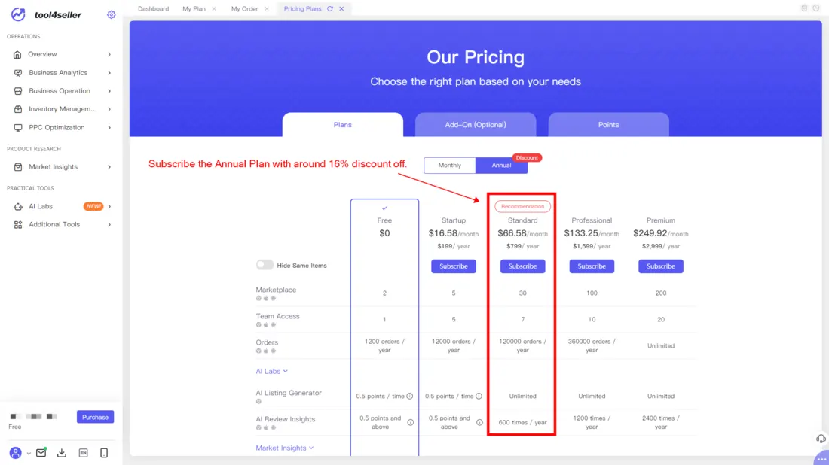Enable the Hide Same Items switch
The image size is (829, 465).
(265, 266)
